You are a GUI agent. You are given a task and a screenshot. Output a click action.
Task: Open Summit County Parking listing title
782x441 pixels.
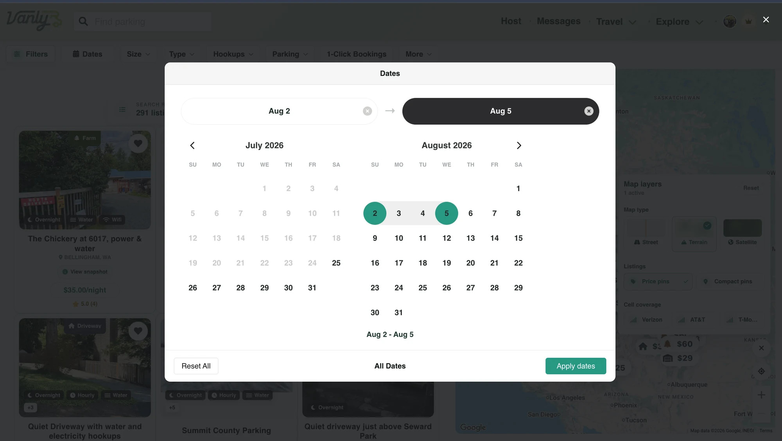point(226,430)
